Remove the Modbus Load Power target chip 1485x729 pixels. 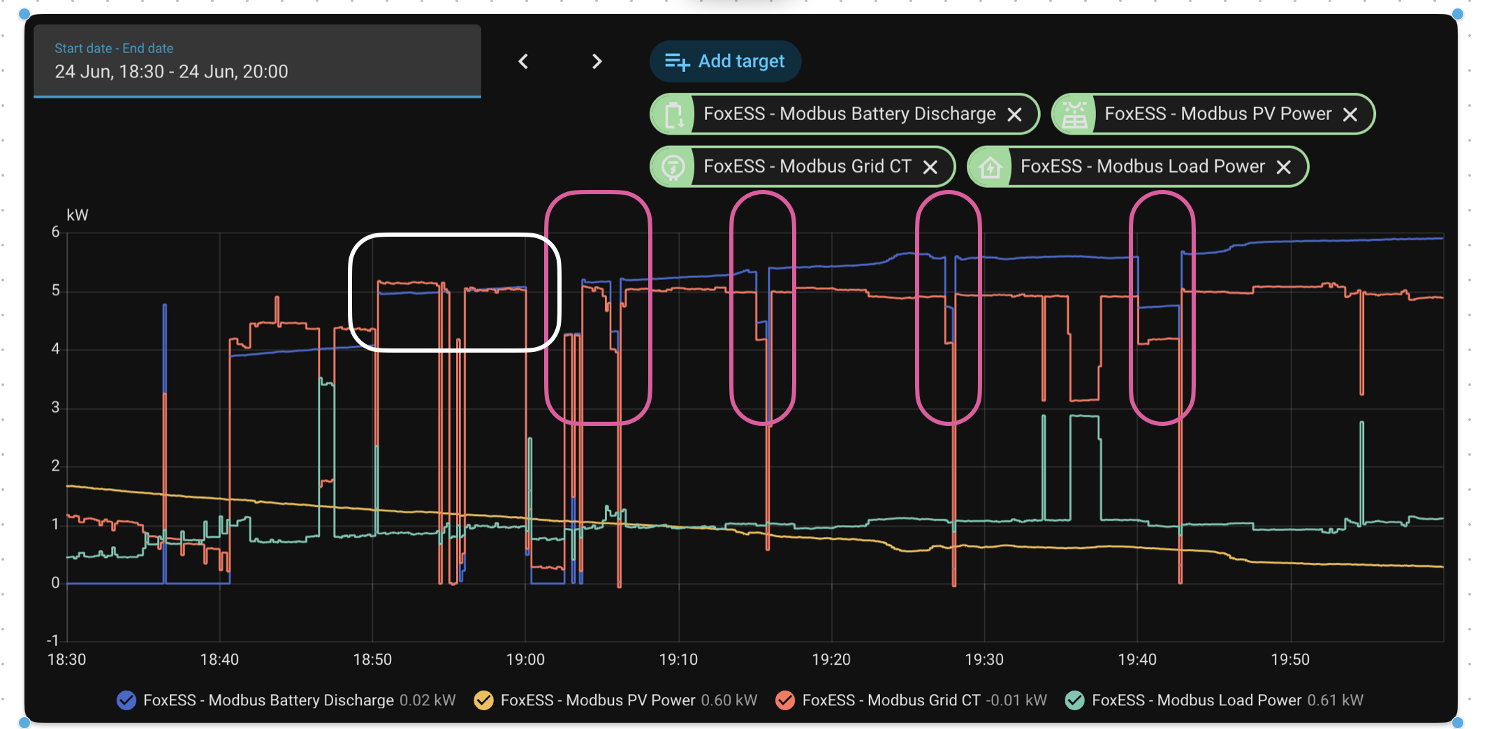1284,167
